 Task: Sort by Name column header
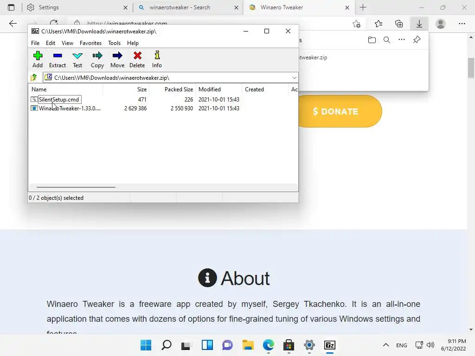click(x=66, y=89)
